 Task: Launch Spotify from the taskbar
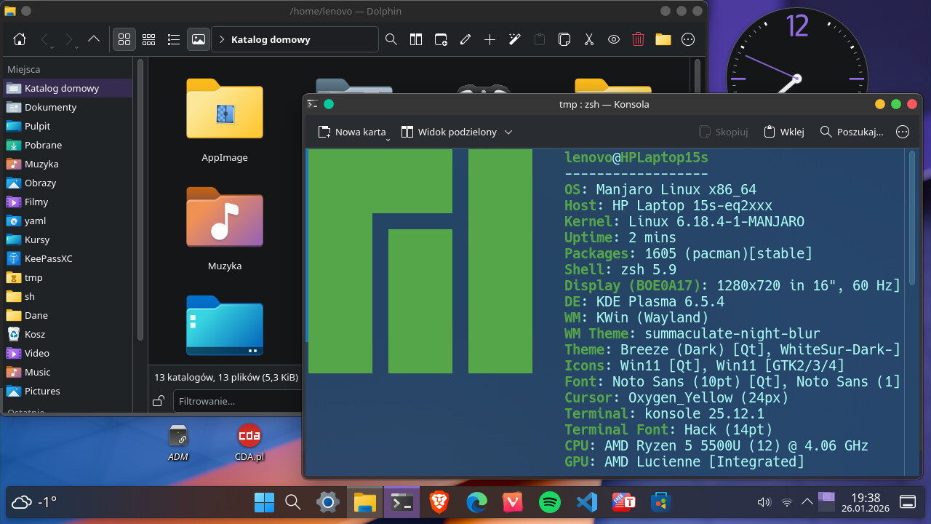550,502
